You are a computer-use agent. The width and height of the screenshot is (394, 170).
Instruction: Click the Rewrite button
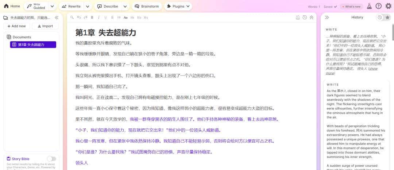click(71, 6)
